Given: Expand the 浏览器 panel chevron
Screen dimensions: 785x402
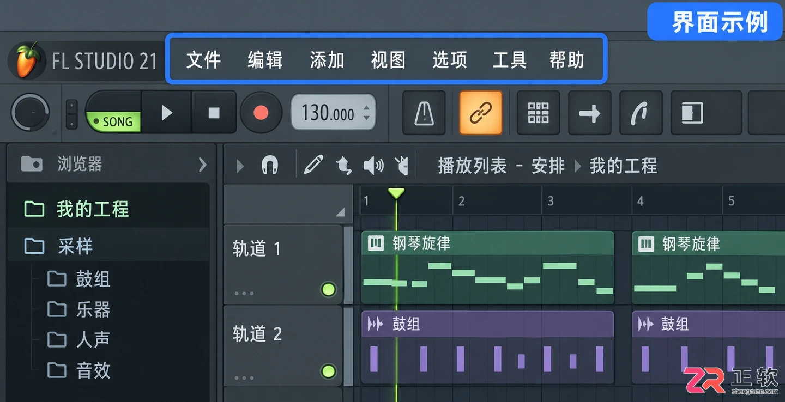Looking at the screenshot, I should coord(203,165).
